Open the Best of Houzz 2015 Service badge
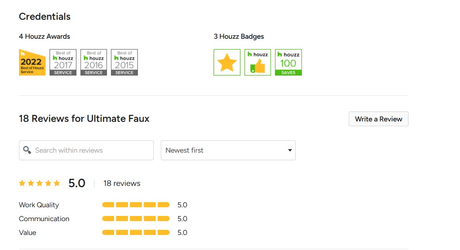 124,62
